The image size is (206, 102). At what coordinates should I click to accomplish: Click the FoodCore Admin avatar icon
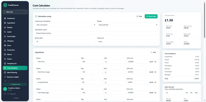(5, 89)
